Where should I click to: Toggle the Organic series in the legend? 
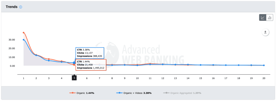click(82, 93)
